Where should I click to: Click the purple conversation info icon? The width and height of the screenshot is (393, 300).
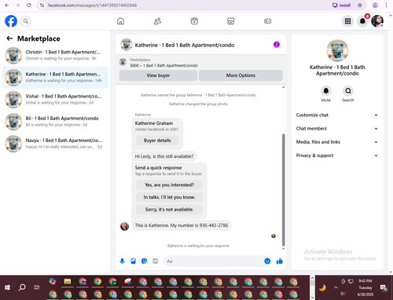pyautogui.click(x=277, y=45)
